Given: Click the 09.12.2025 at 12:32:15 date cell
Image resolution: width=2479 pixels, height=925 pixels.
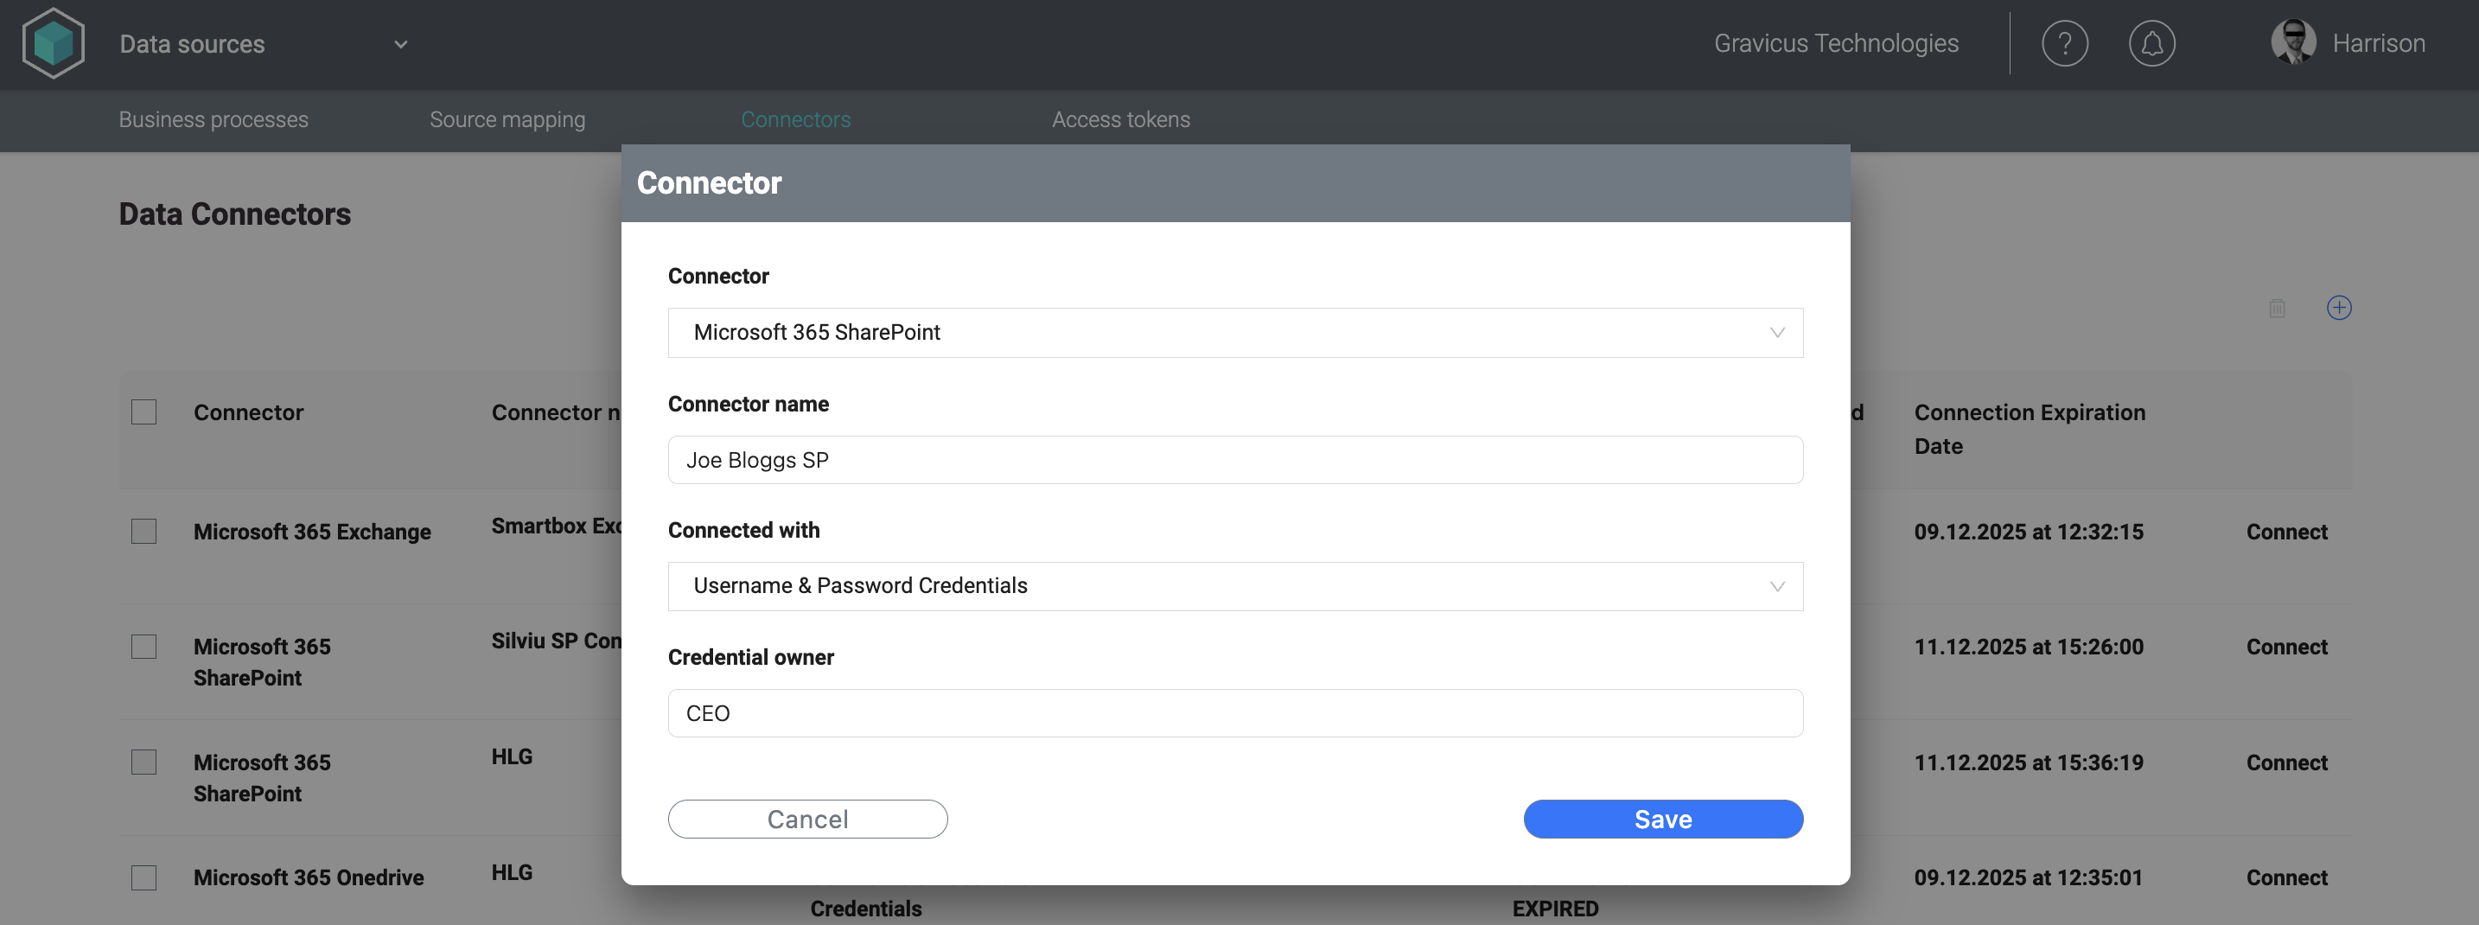Looking at the screenshot, I should tap(2029, 532).
